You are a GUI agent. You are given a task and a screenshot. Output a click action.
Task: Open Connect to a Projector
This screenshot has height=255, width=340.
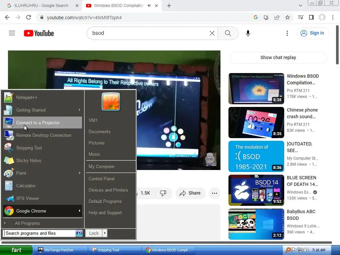(x=42, y=123)
